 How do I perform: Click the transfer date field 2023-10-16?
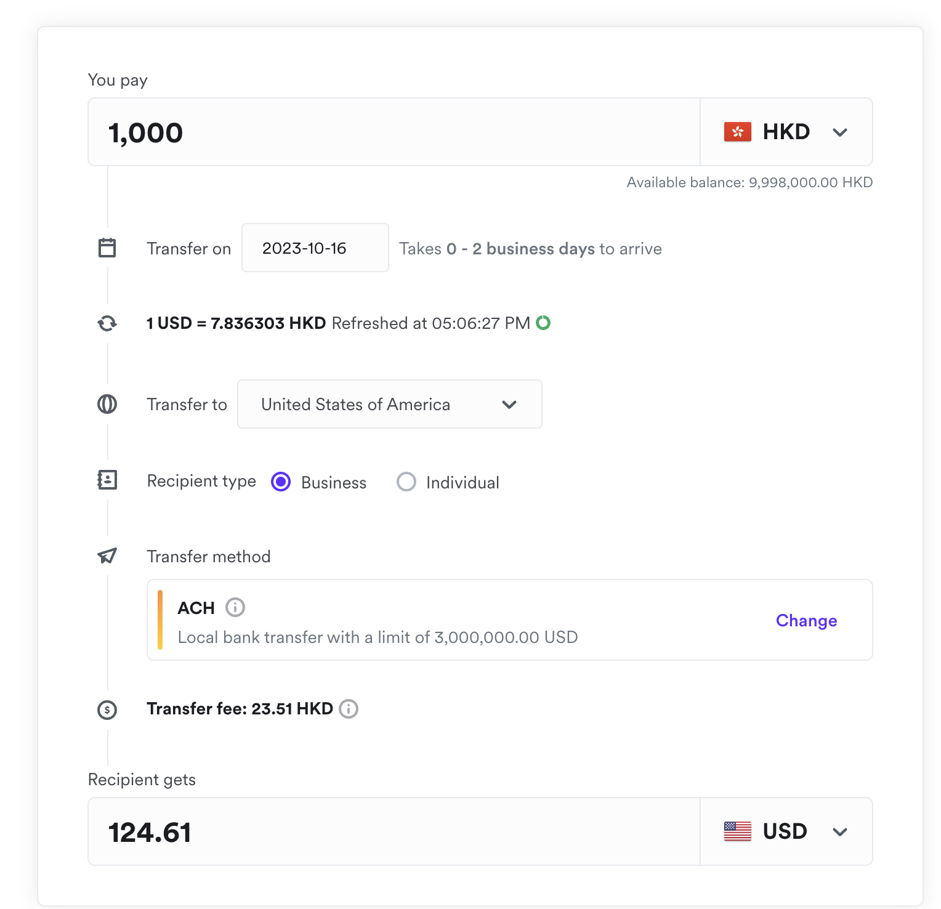click(315, 248)
